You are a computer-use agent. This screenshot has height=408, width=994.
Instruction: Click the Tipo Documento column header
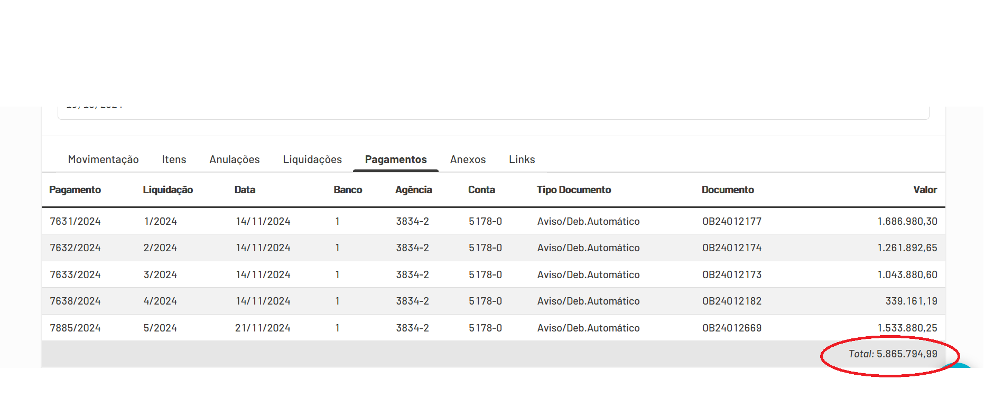point(574,190)
